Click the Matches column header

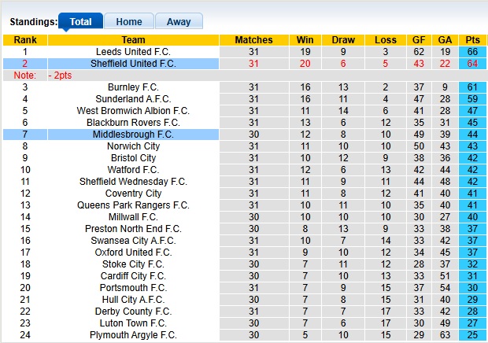(x=253, y=40)
